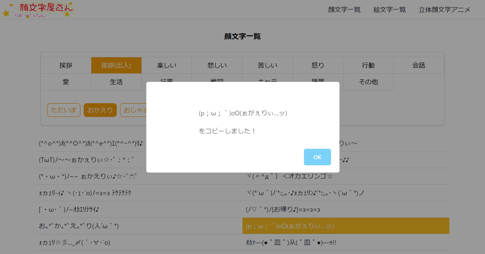
Task: Select the 生活 category
Action: click(x=116, y=81)
